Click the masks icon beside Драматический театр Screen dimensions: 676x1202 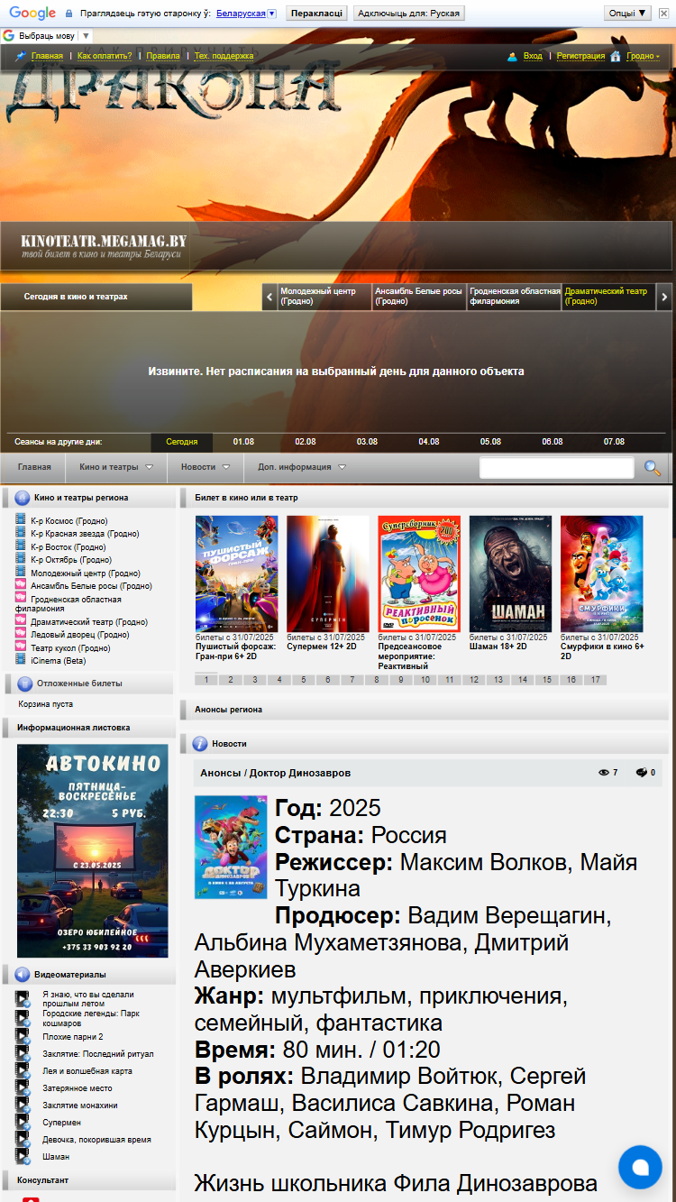coord(21,620)
